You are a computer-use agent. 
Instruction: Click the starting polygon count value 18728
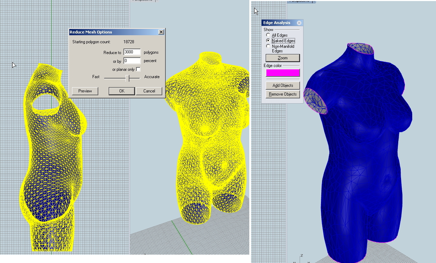click(129, 42)
